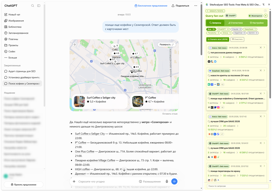273x191 pixels.
Task: Focus the Спросите что угодно input field
Action: [107, 181]
